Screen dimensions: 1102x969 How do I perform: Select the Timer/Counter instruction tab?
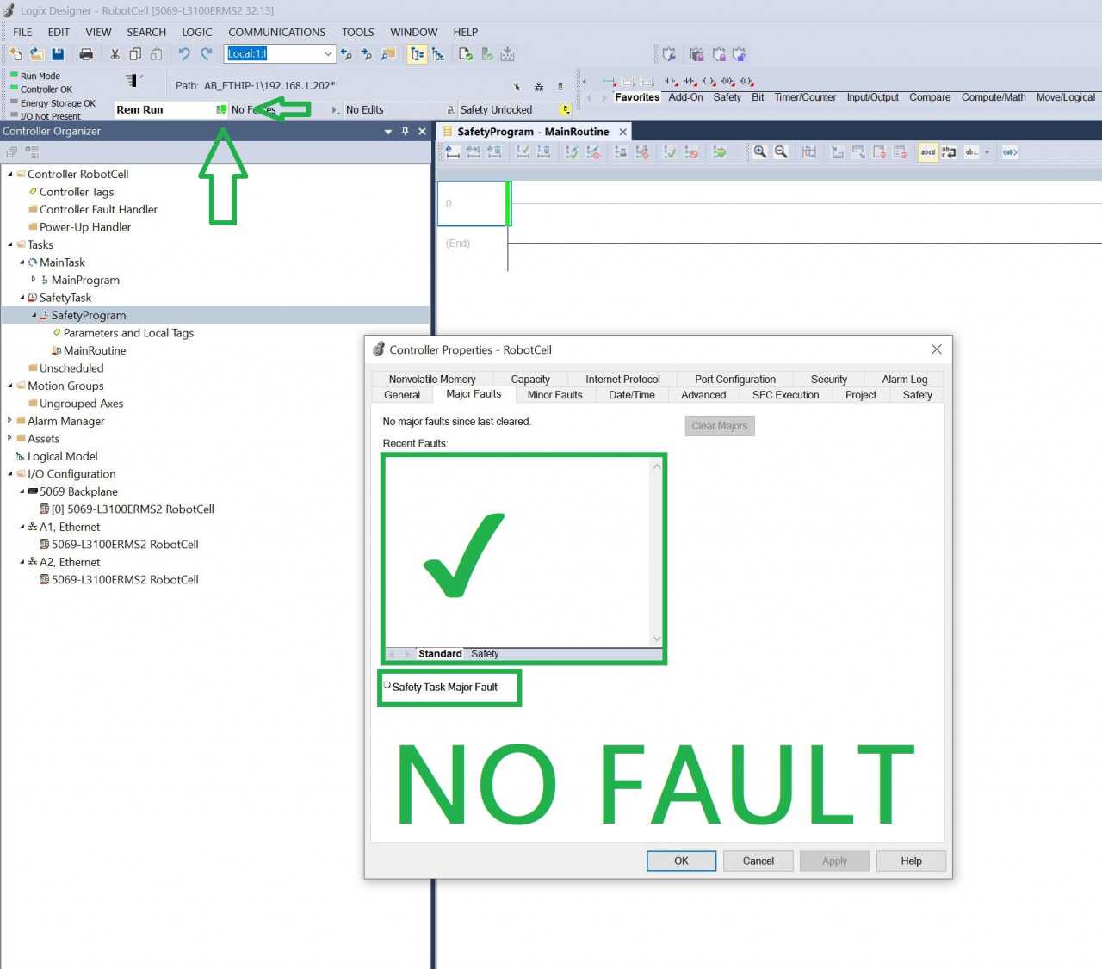pos(805,97)
